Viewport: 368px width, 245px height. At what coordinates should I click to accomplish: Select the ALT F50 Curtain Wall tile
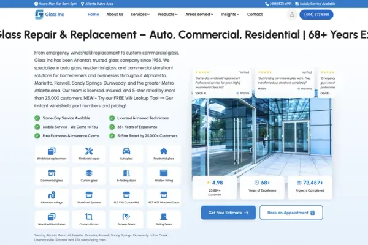tap(126, 198)
